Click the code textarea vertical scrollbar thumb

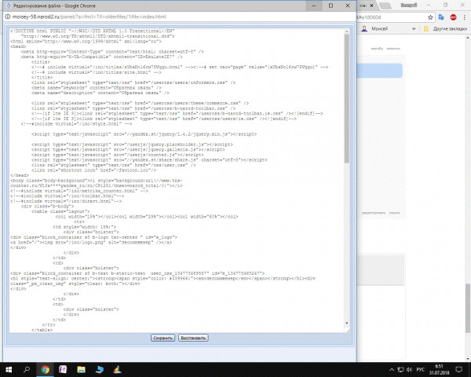coord(347,98)
